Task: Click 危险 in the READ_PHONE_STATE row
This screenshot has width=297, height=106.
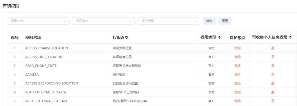Action: pyautogui.click(x=238, y=66)
